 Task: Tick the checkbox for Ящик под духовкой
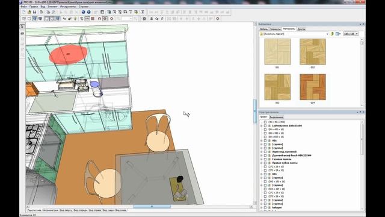click(x=265, y=152)
